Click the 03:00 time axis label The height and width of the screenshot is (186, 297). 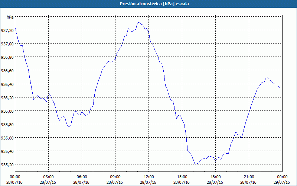coord(49,177)
